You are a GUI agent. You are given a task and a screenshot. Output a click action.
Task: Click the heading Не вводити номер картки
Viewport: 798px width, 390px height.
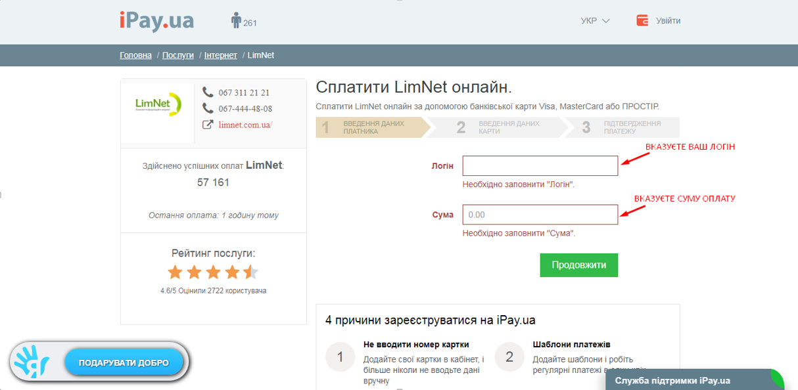coord(416,344)
